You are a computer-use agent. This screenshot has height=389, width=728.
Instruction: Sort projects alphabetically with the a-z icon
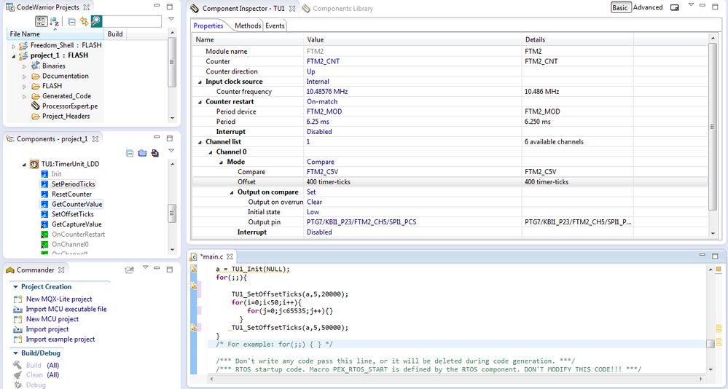pyautogui.click(x=55, y=21)
